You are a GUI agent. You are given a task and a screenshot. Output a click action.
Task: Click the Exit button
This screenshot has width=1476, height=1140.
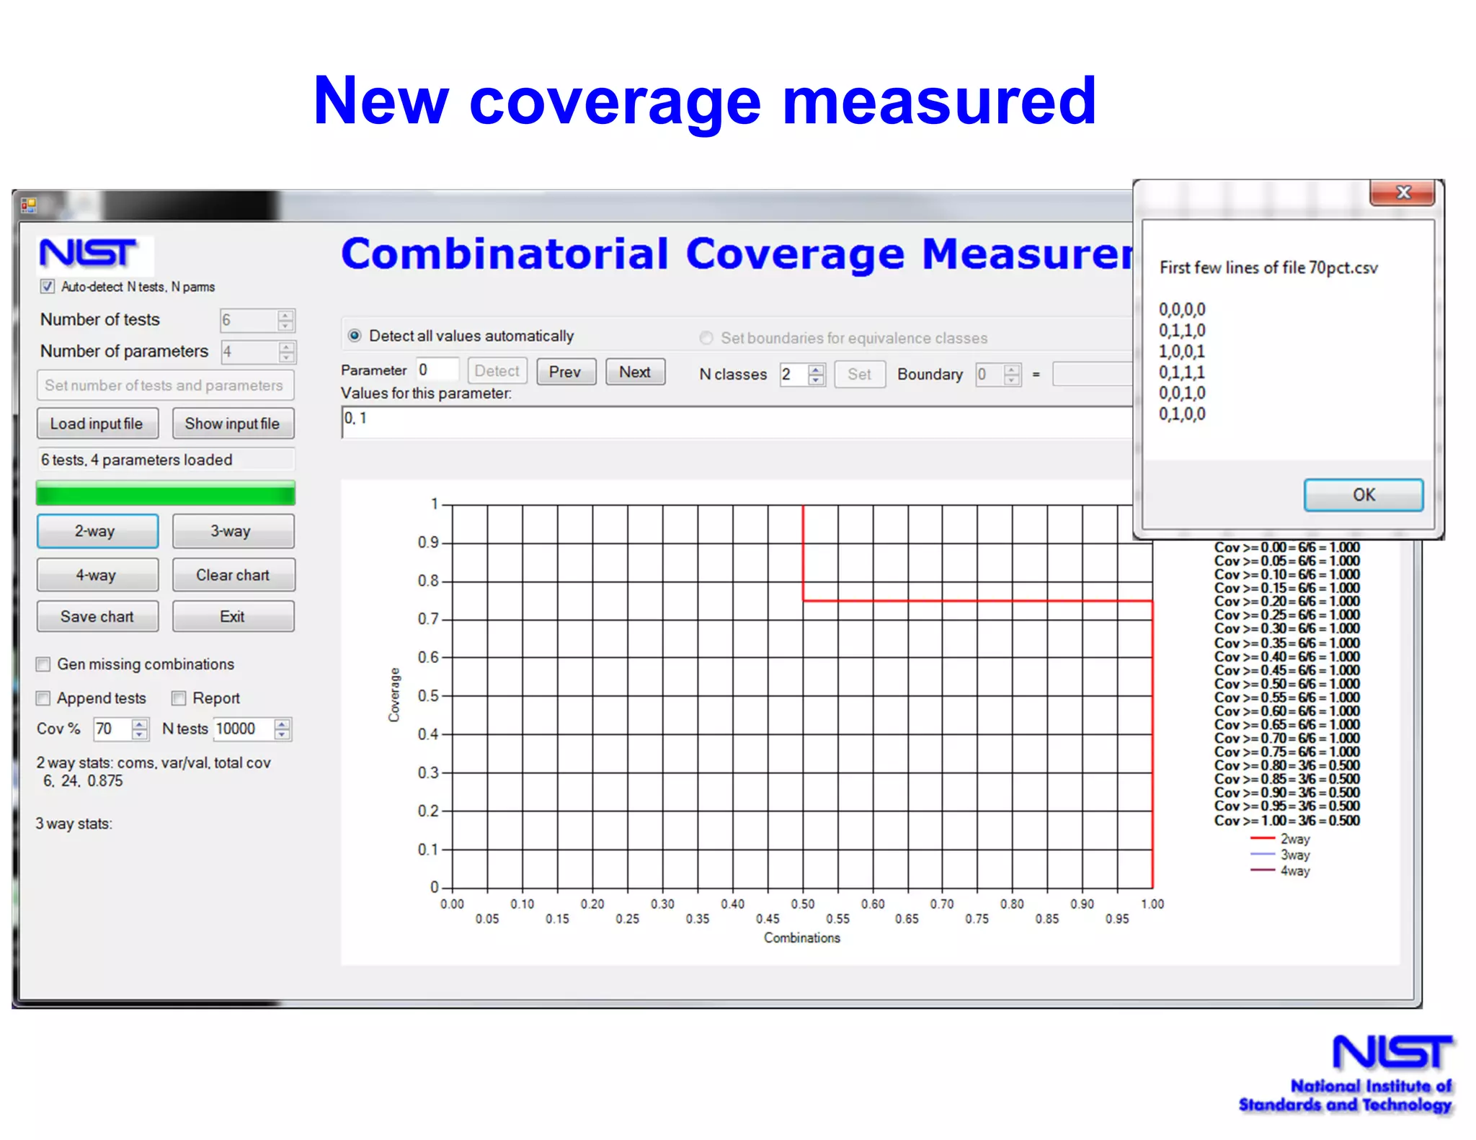click(x=233, y=617)
